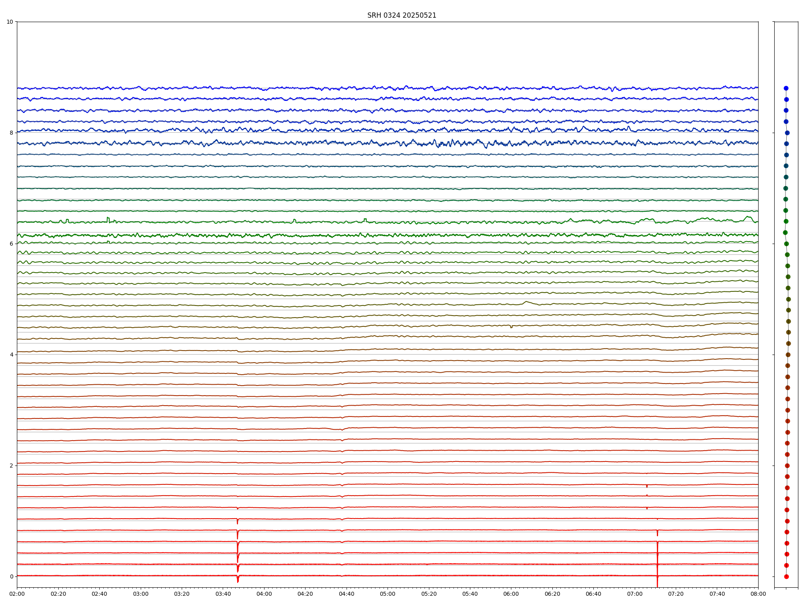Click the y-axis tick label 0
This screenshot has height=603, width=804.
(11, 576)
